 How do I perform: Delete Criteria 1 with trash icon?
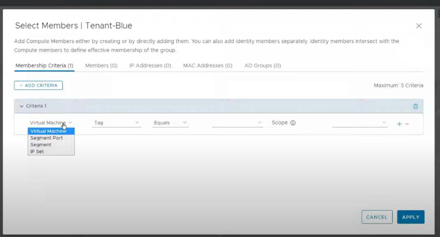[415, 106]
